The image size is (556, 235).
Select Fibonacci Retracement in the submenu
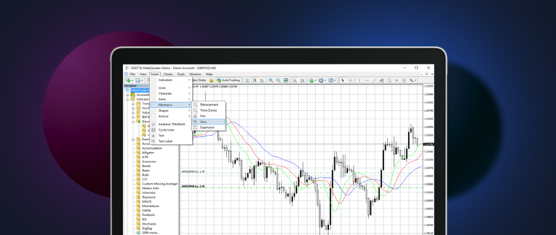(x=209, y=104)
